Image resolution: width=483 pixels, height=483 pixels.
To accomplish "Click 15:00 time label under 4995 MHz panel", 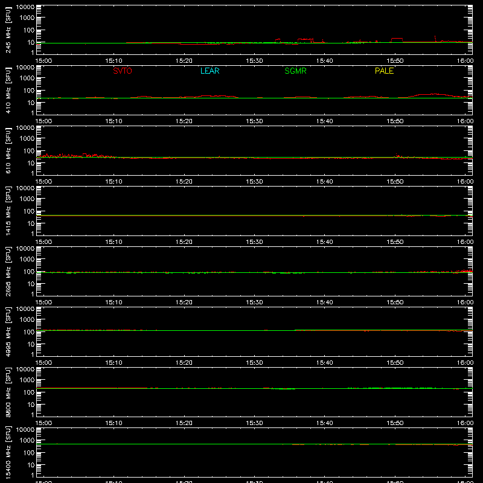I will (43, 363).
